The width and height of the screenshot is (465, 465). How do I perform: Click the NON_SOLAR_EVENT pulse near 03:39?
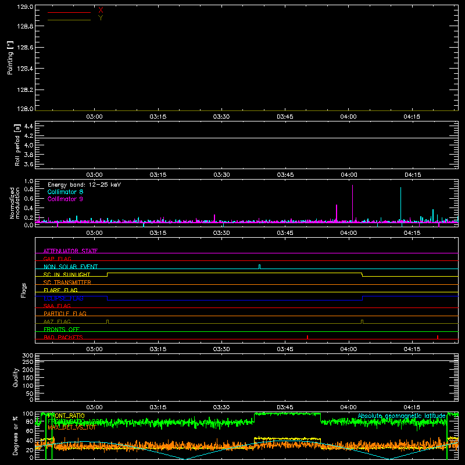[x=259, y=267]
